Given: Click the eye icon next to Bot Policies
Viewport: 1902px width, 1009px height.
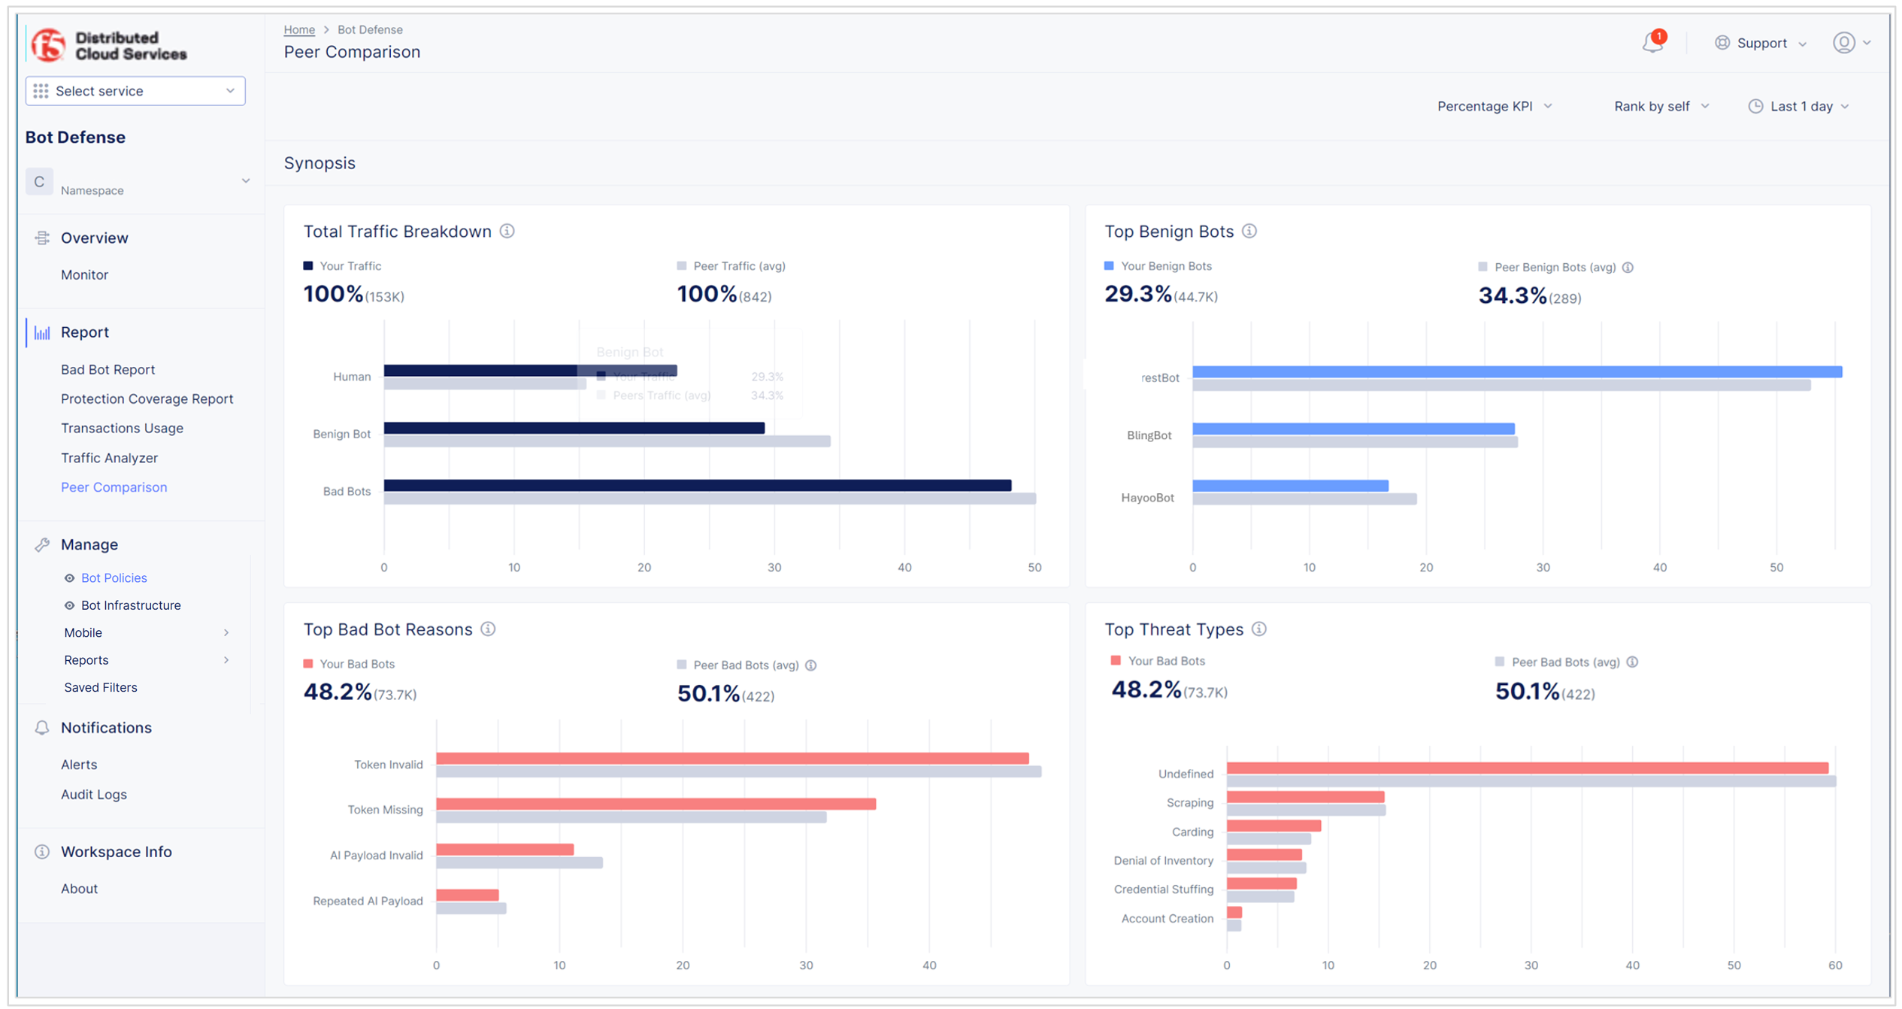Looking at the screenshot, I should (x=68, y=577).
